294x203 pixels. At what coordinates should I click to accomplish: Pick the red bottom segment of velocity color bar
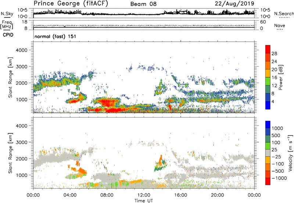point(268,181)
